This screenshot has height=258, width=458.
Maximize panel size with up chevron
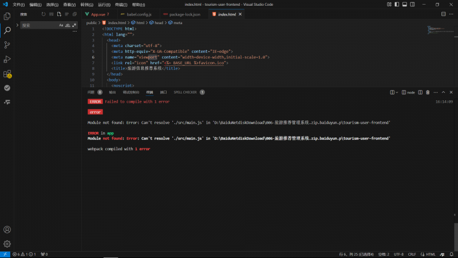click(x=443, y=92)
